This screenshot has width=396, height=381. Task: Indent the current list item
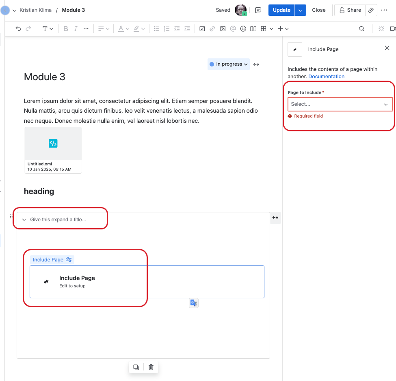[x=187, y=29]
